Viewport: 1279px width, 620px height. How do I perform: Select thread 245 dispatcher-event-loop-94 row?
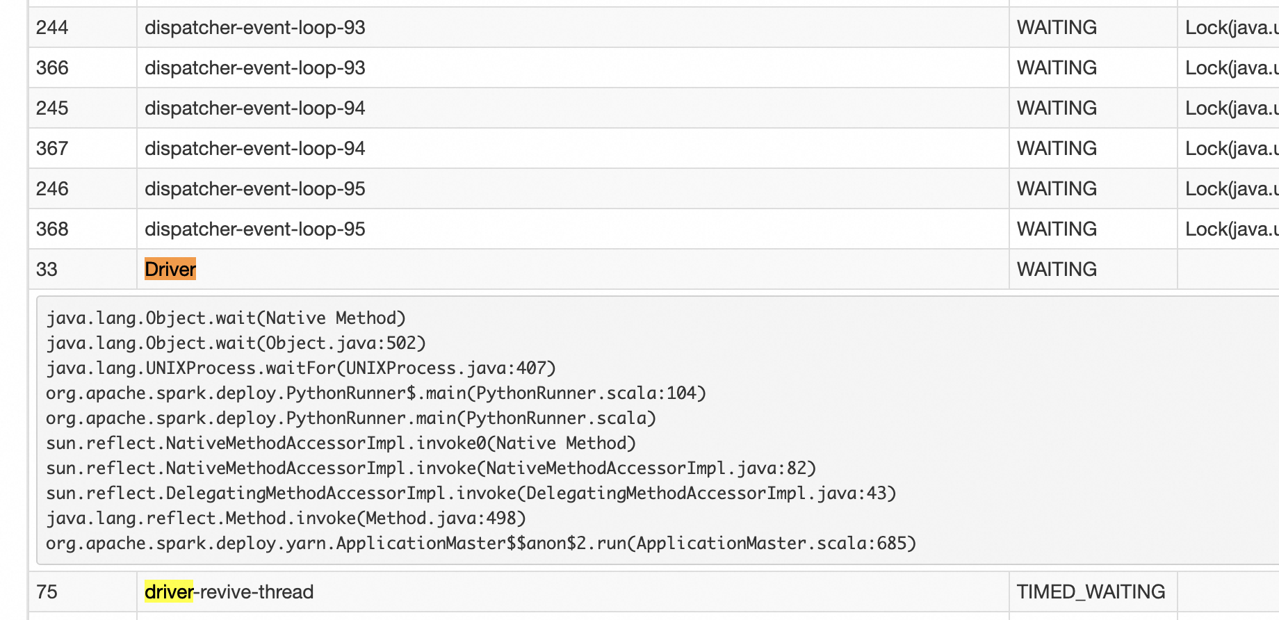(x=653, y=108)
